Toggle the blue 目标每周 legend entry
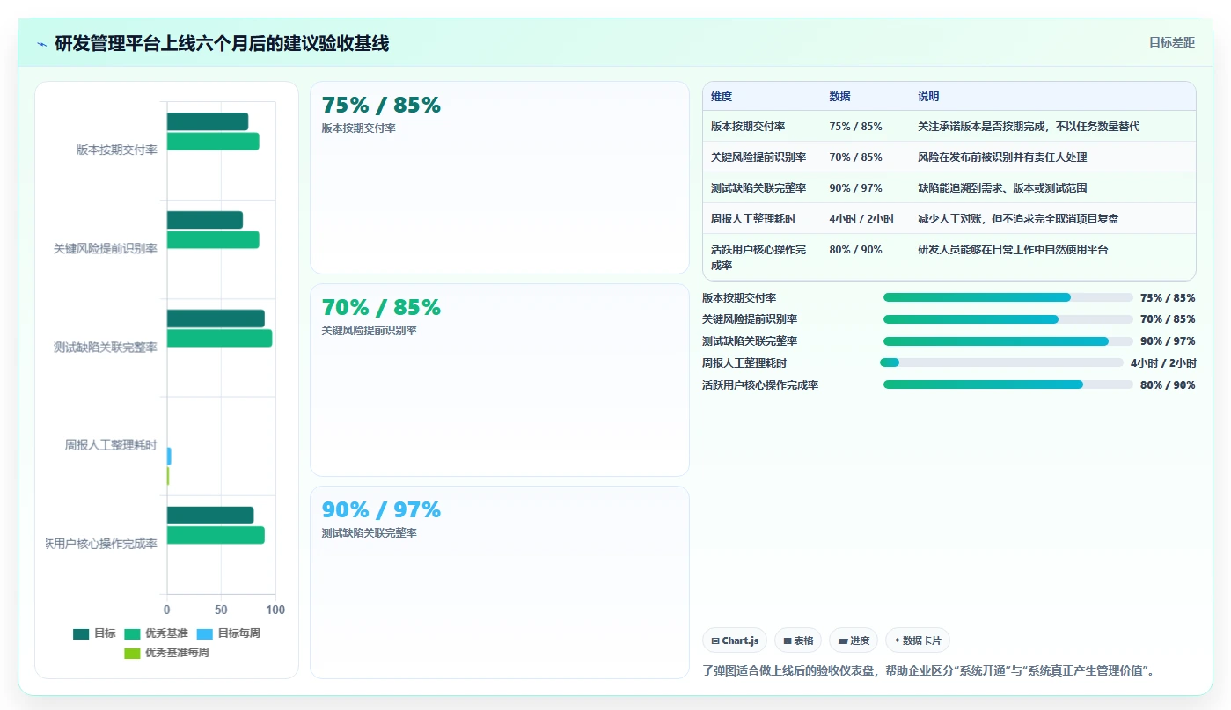 click(229, 633)
